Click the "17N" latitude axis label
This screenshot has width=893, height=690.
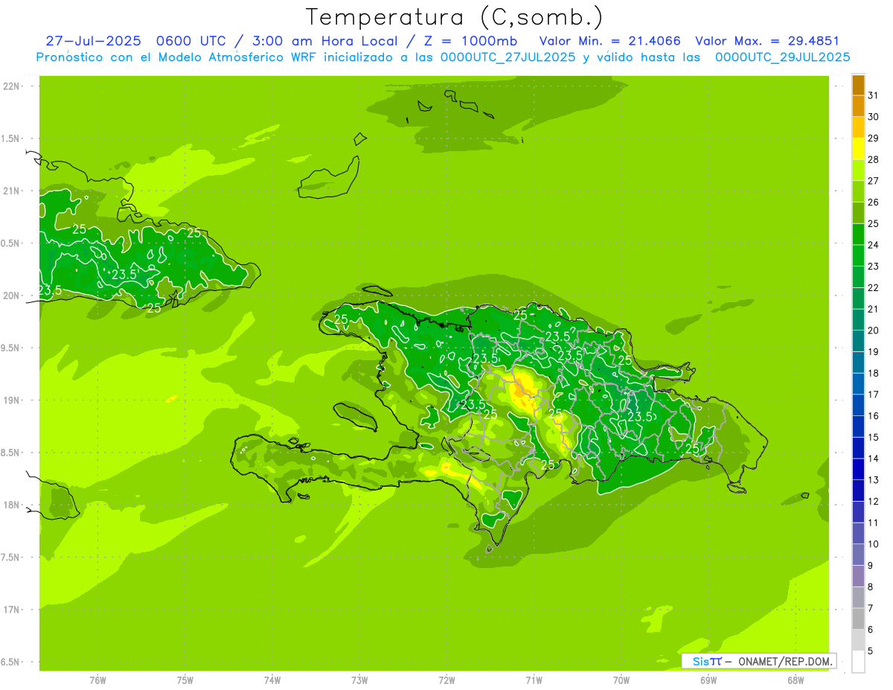point(11,610)
